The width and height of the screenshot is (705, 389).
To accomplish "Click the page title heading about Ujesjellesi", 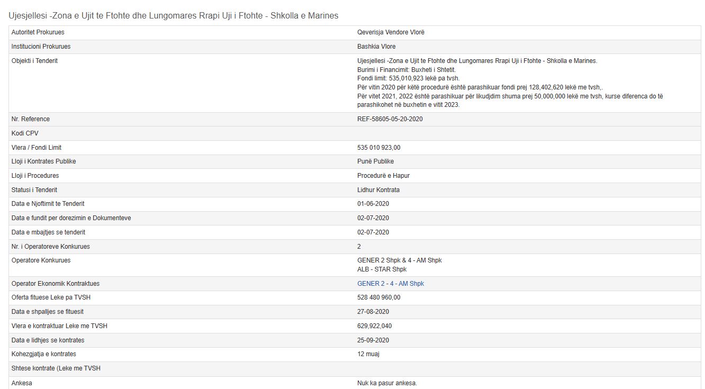I will point(174,16).
